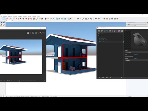Open the Estensioni menu
Viewport: 148px width, 111px height.
click(34, 16)
